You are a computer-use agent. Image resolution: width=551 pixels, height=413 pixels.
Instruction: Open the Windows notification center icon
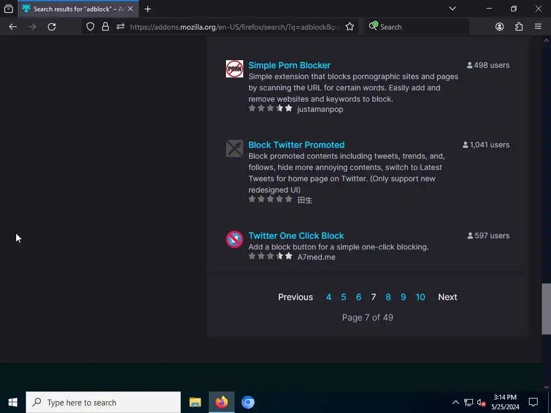[533, 402]
